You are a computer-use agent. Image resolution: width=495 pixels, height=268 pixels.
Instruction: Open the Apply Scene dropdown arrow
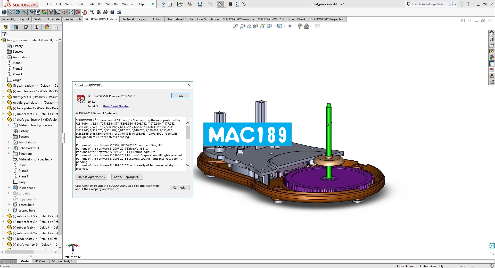[312, 26]
